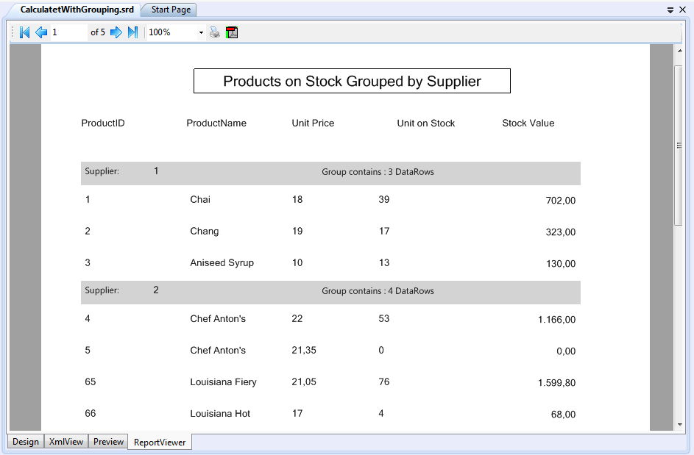This screenshot has height=455, width=694.
Task: Open the active files dropdown arrow
Action: click(x=670, y=10)
